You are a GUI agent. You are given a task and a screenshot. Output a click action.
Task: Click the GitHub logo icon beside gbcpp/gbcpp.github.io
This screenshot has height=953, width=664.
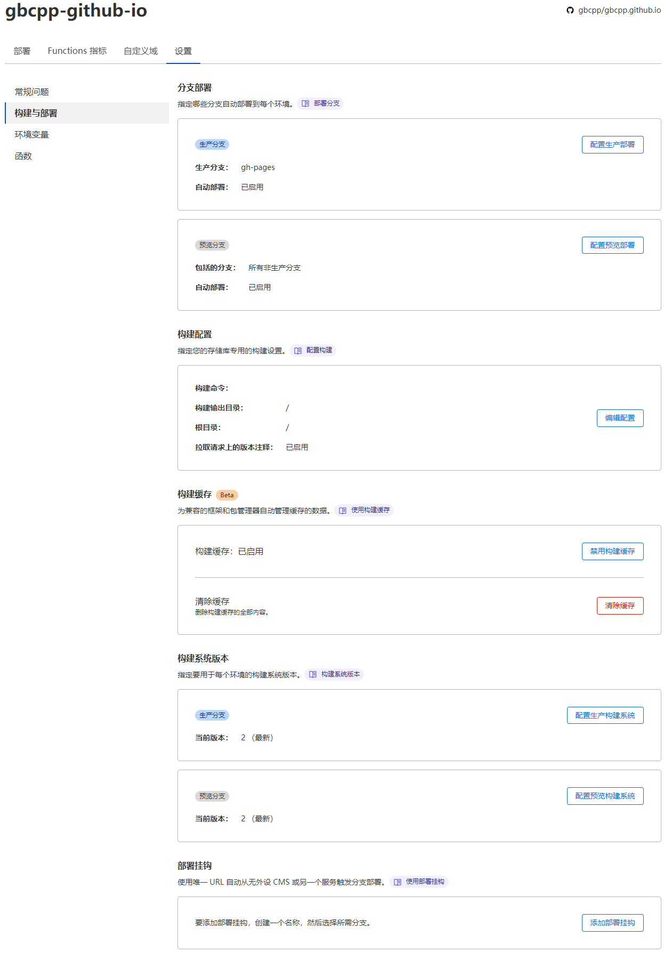570,10
